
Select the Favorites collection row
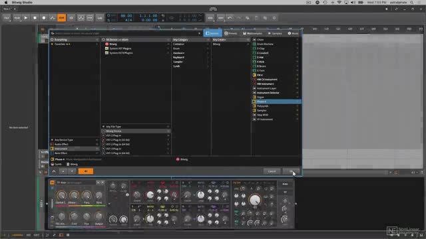point(75,44)
